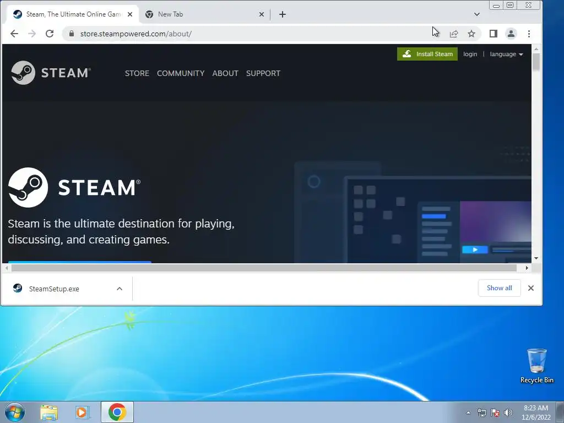Image resolution: width=564 pixels, height=423 pixels.
Task: Open SteamSetup.exe download item
Action: 54,289
